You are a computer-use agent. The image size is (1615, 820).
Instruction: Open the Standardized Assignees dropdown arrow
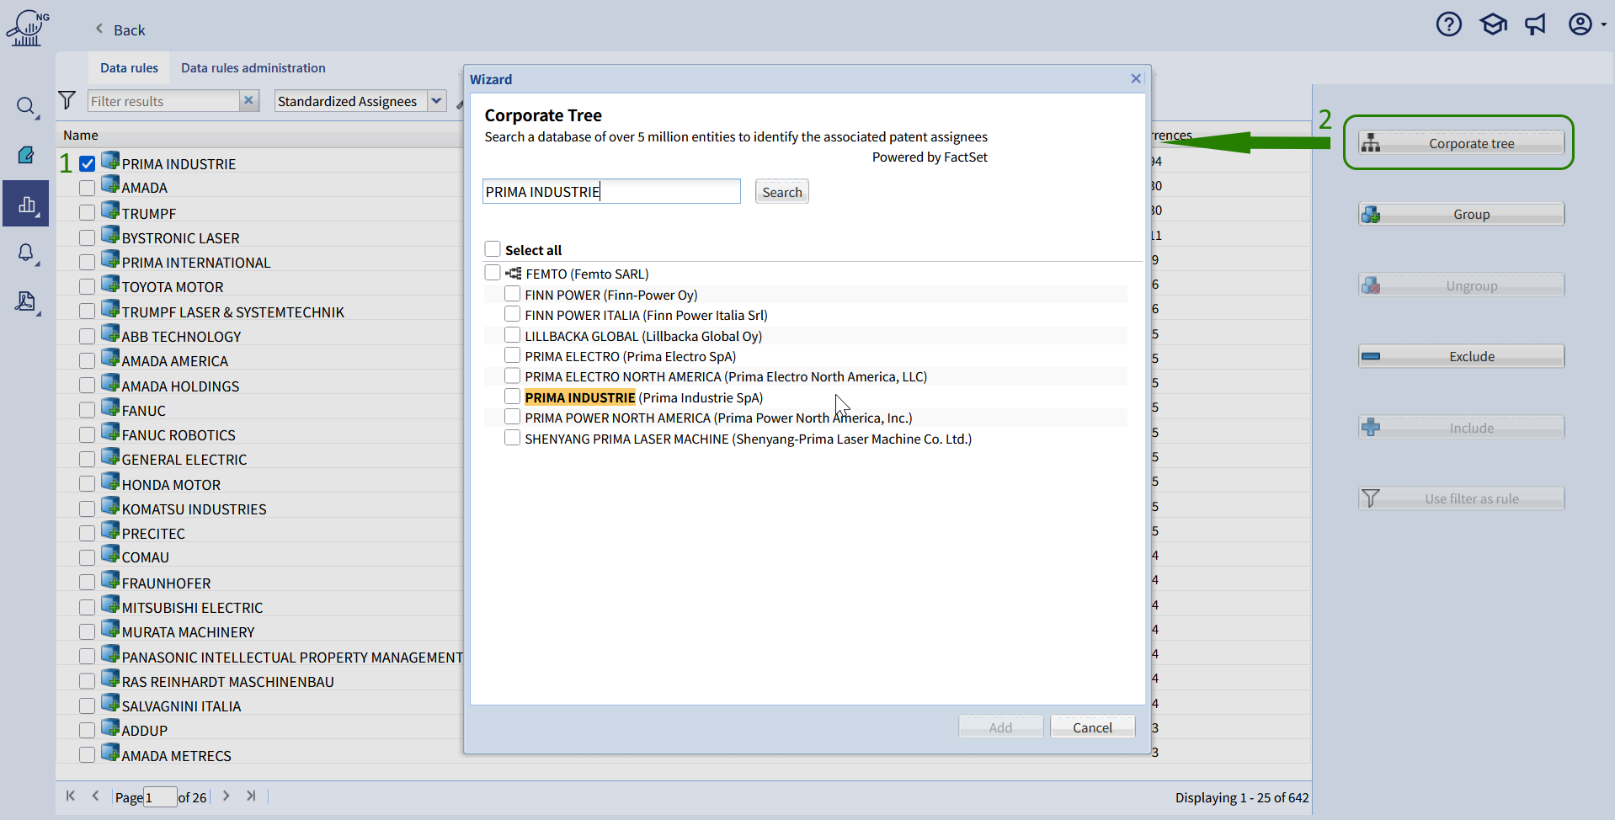(x=436, y=101)
